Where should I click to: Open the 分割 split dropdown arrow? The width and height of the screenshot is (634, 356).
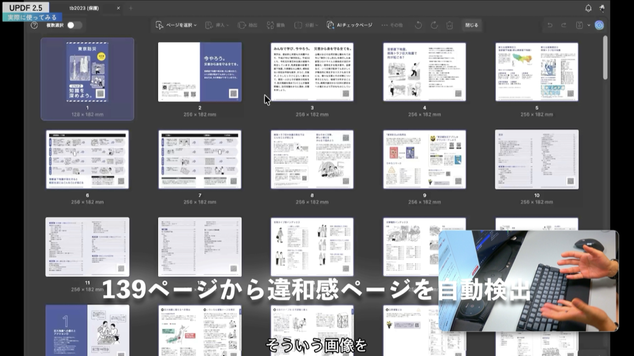(x=316, y=25)
